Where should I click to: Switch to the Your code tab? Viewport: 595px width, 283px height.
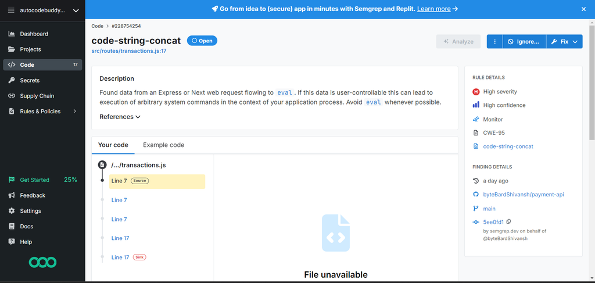(113, 145)
